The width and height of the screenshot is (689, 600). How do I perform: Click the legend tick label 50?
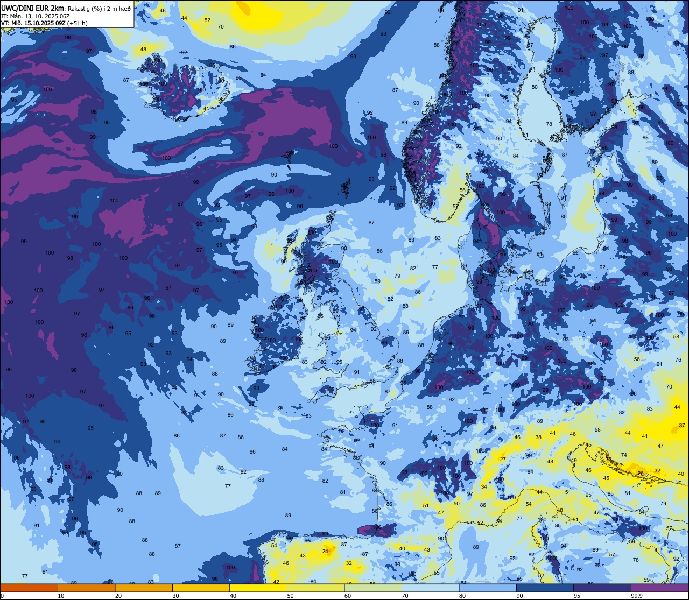point(290,596)
